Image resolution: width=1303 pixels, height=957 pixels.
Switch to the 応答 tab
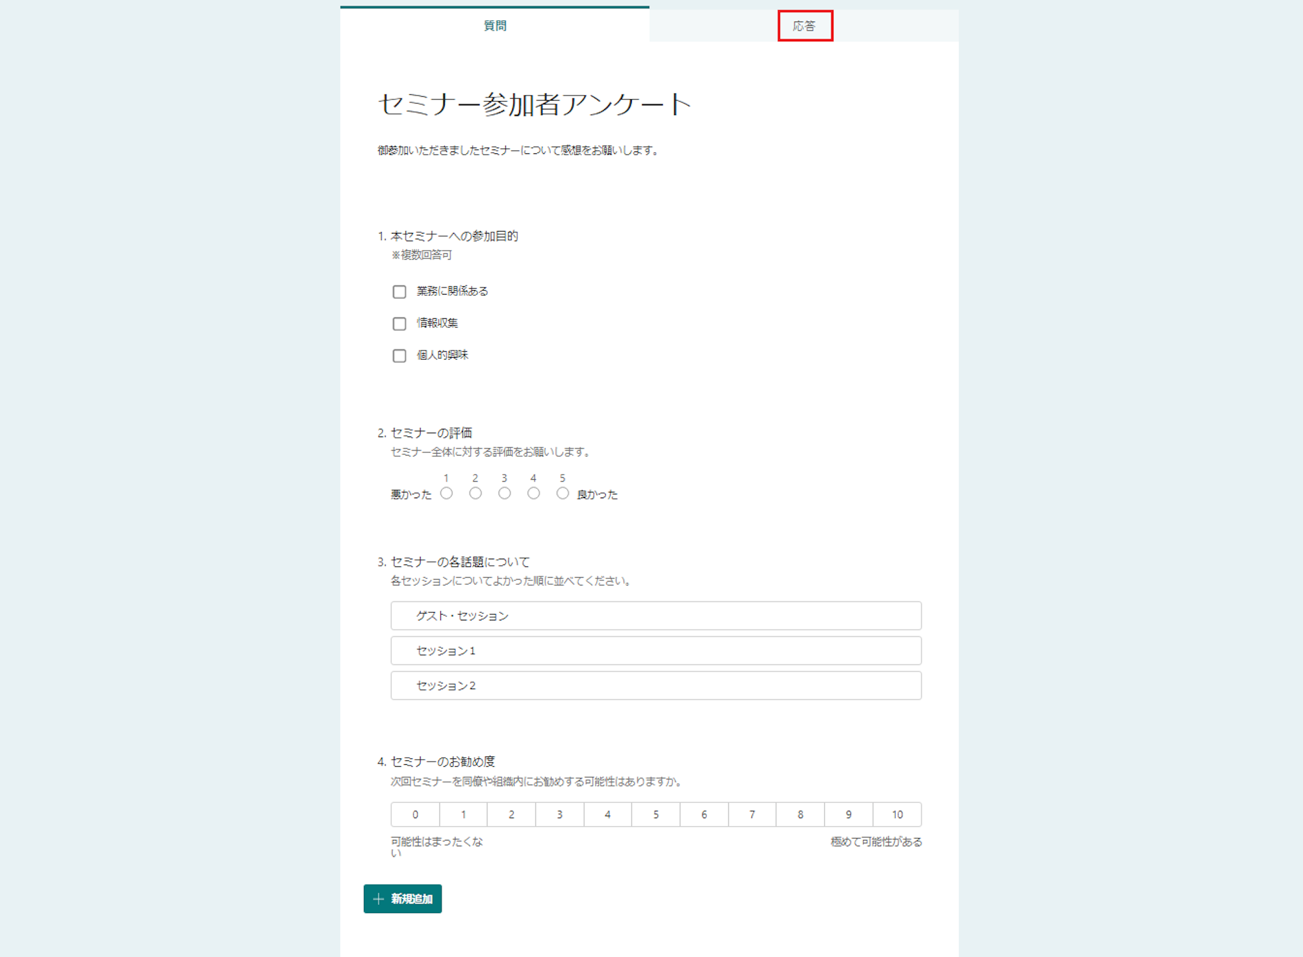804,26
